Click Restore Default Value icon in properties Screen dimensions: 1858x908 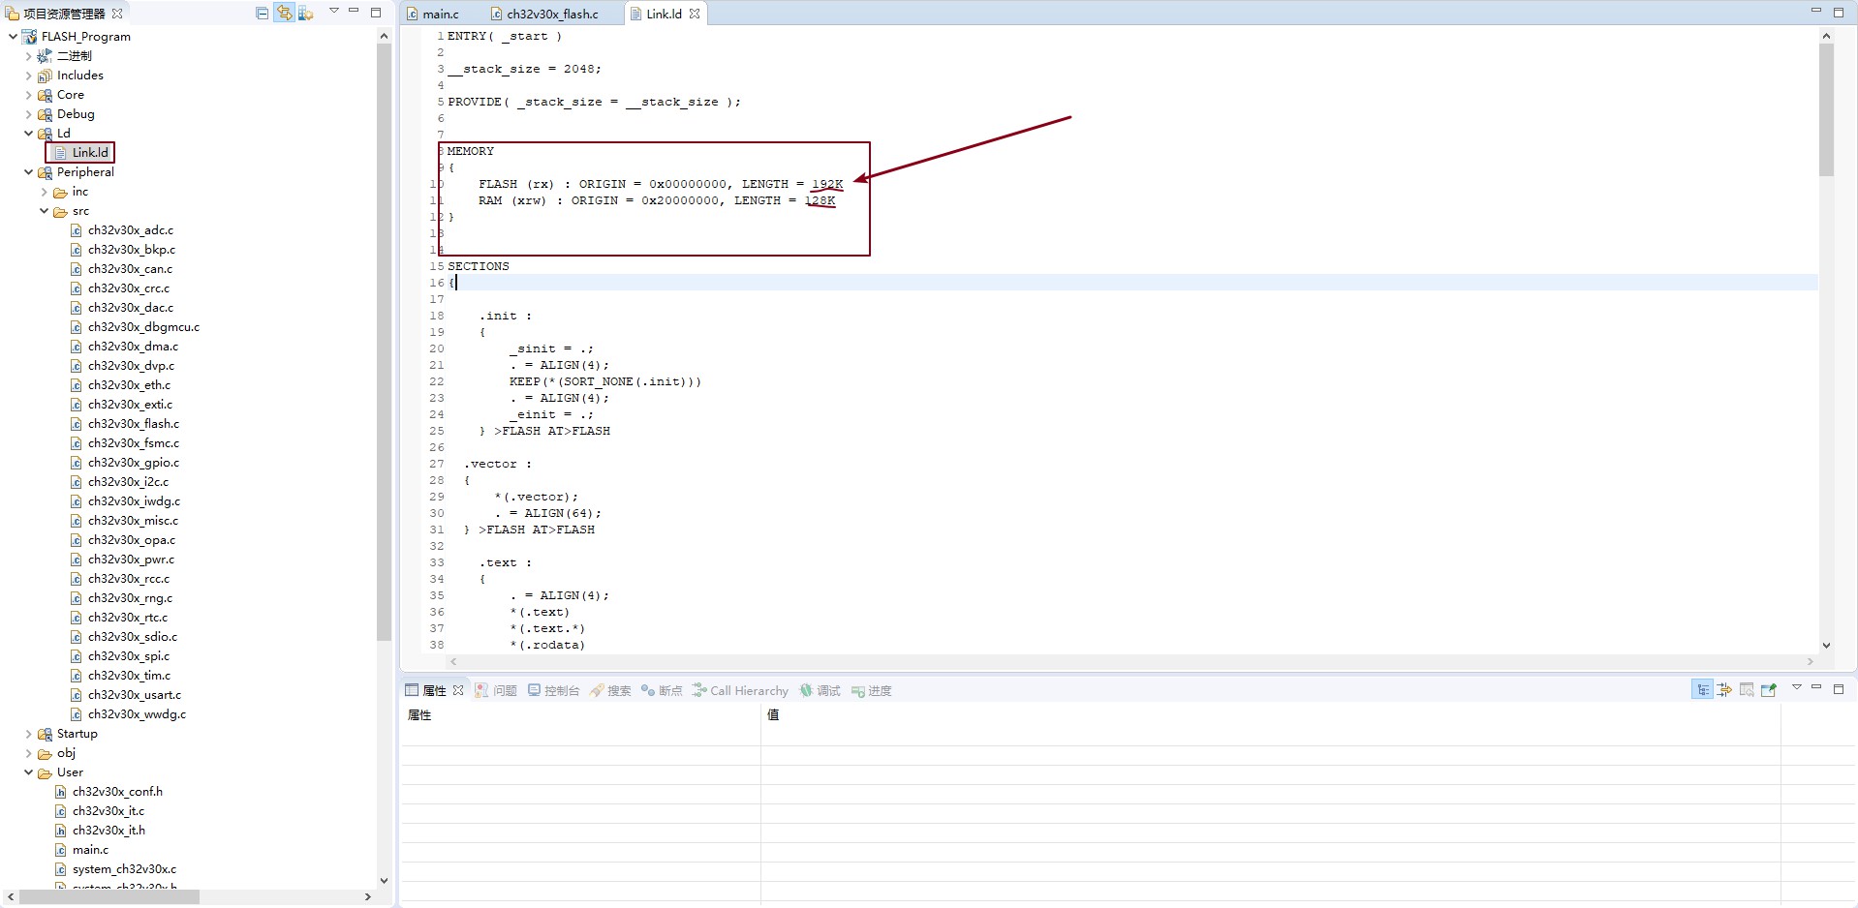click(1747, 689)
